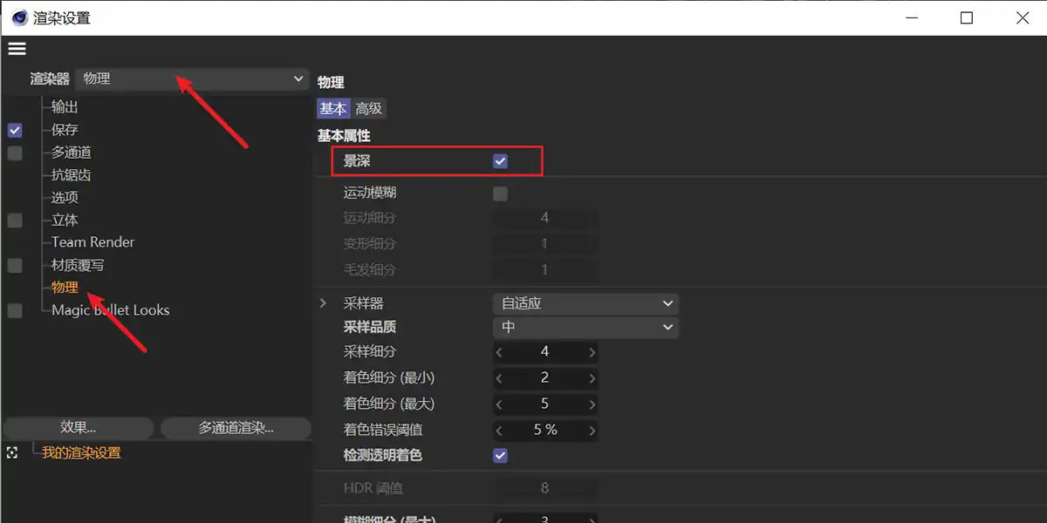Enable the 运动模糊 checkbox

coord(500,194)
